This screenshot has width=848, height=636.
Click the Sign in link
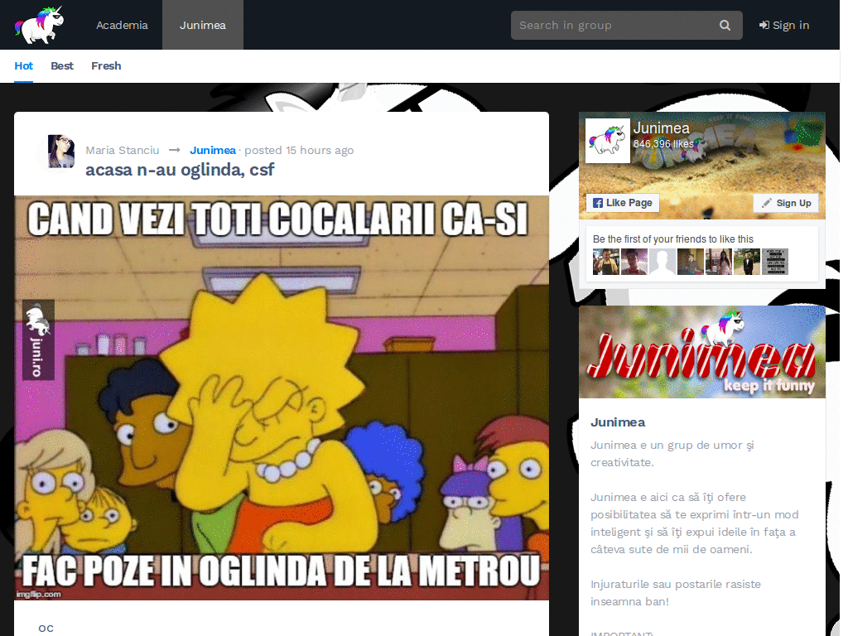click(783, 26)
